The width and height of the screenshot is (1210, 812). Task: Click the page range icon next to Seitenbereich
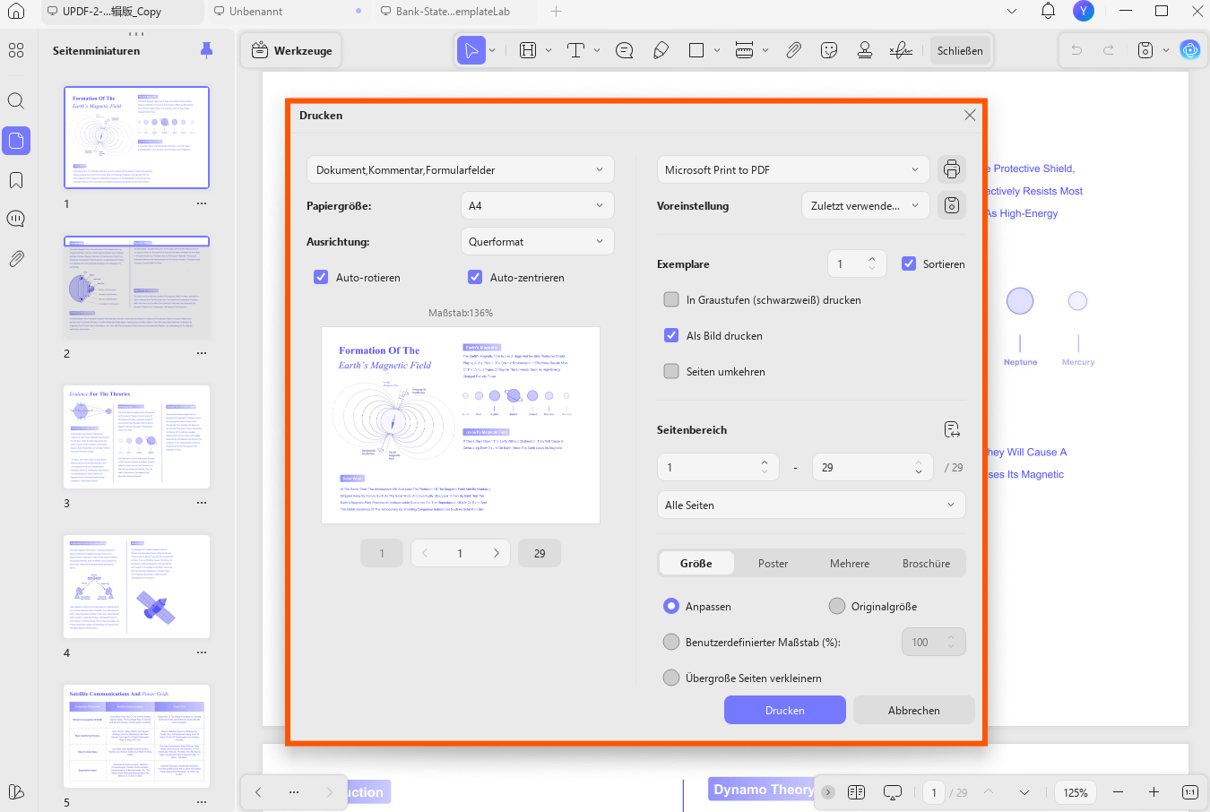click(x=952, y=430)
